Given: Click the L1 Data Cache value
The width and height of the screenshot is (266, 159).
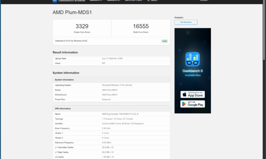Looking at the screenshot, I should pyautogui.click(x=108, y=152).
